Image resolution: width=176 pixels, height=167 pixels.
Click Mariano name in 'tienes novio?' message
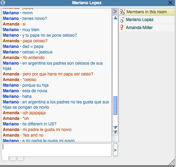(11, 19)
